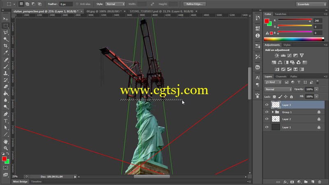Hide Layer 1 visibility eye
The height and width of the screenshot is (185, 329).
tap(266, 127)
